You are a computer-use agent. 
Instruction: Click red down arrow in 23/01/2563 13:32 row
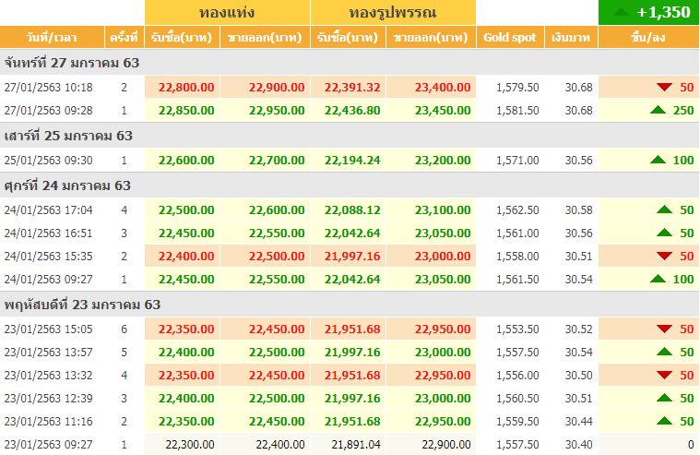click(664, 375)
